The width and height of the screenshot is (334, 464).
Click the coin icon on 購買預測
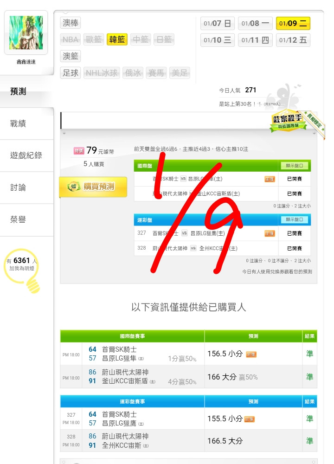pos(73,187)
